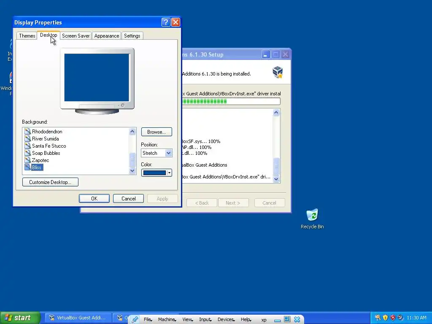The height and width of the screenshot is (324, 432).
Task: Select the highlighted Bliss background
Action: pos(37,167)
